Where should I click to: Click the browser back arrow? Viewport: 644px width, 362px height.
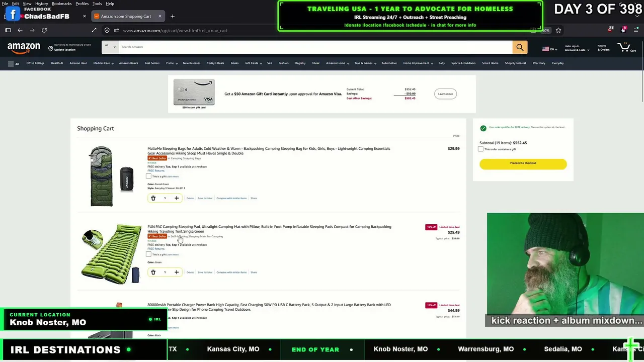tap(20, 31)
